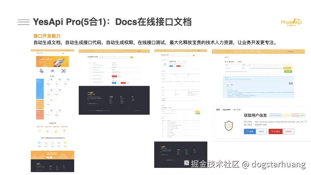Click the 1000次 label beside 0.06元

point(288,131)
